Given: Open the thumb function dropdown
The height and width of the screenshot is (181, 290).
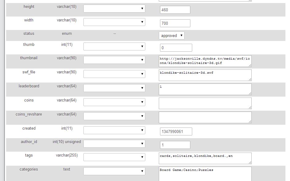Looking at the screenshot, I should coord(114,46).
